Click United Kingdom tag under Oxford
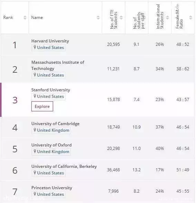The width and height of the screenshot is (196, 203). 51,152
